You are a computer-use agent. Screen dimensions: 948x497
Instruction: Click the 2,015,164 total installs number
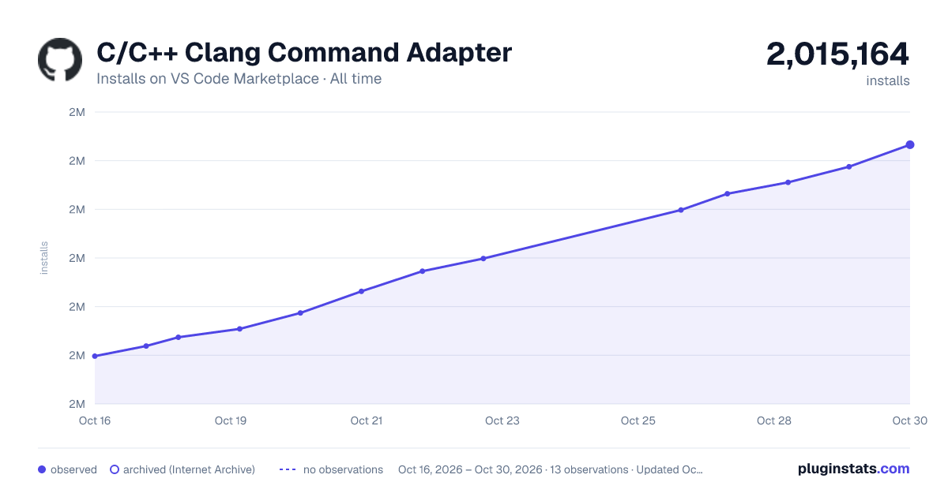[837, 54]
